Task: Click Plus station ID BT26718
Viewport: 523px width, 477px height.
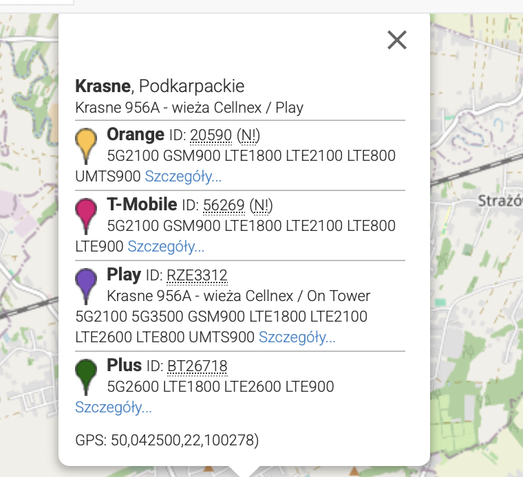Action: click(198, 366)
